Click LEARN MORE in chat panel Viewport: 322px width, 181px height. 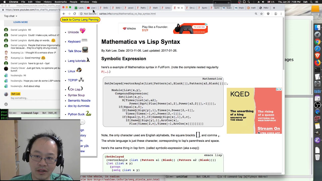[x=21, y=22]
